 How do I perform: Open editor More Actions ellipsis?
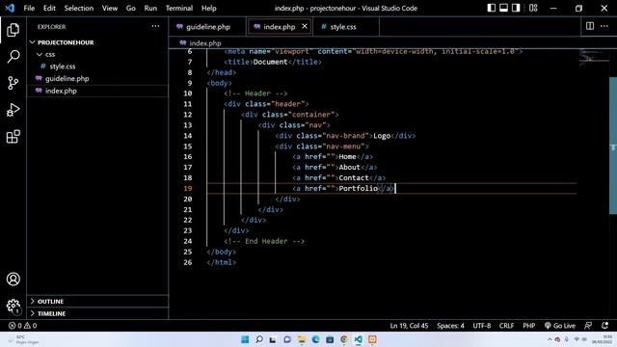coord(604,26)
